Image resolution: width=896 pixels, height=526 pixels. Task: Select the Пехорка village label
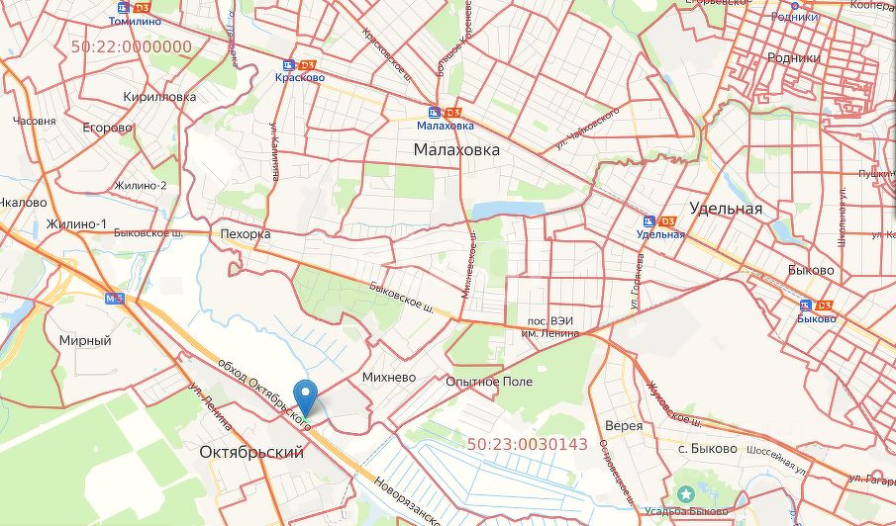click(x=246, y=234)
